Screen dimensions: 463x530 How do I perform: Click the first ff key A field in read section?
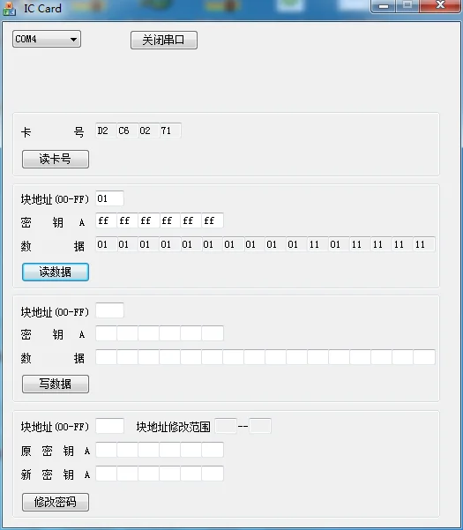[106, 220]
